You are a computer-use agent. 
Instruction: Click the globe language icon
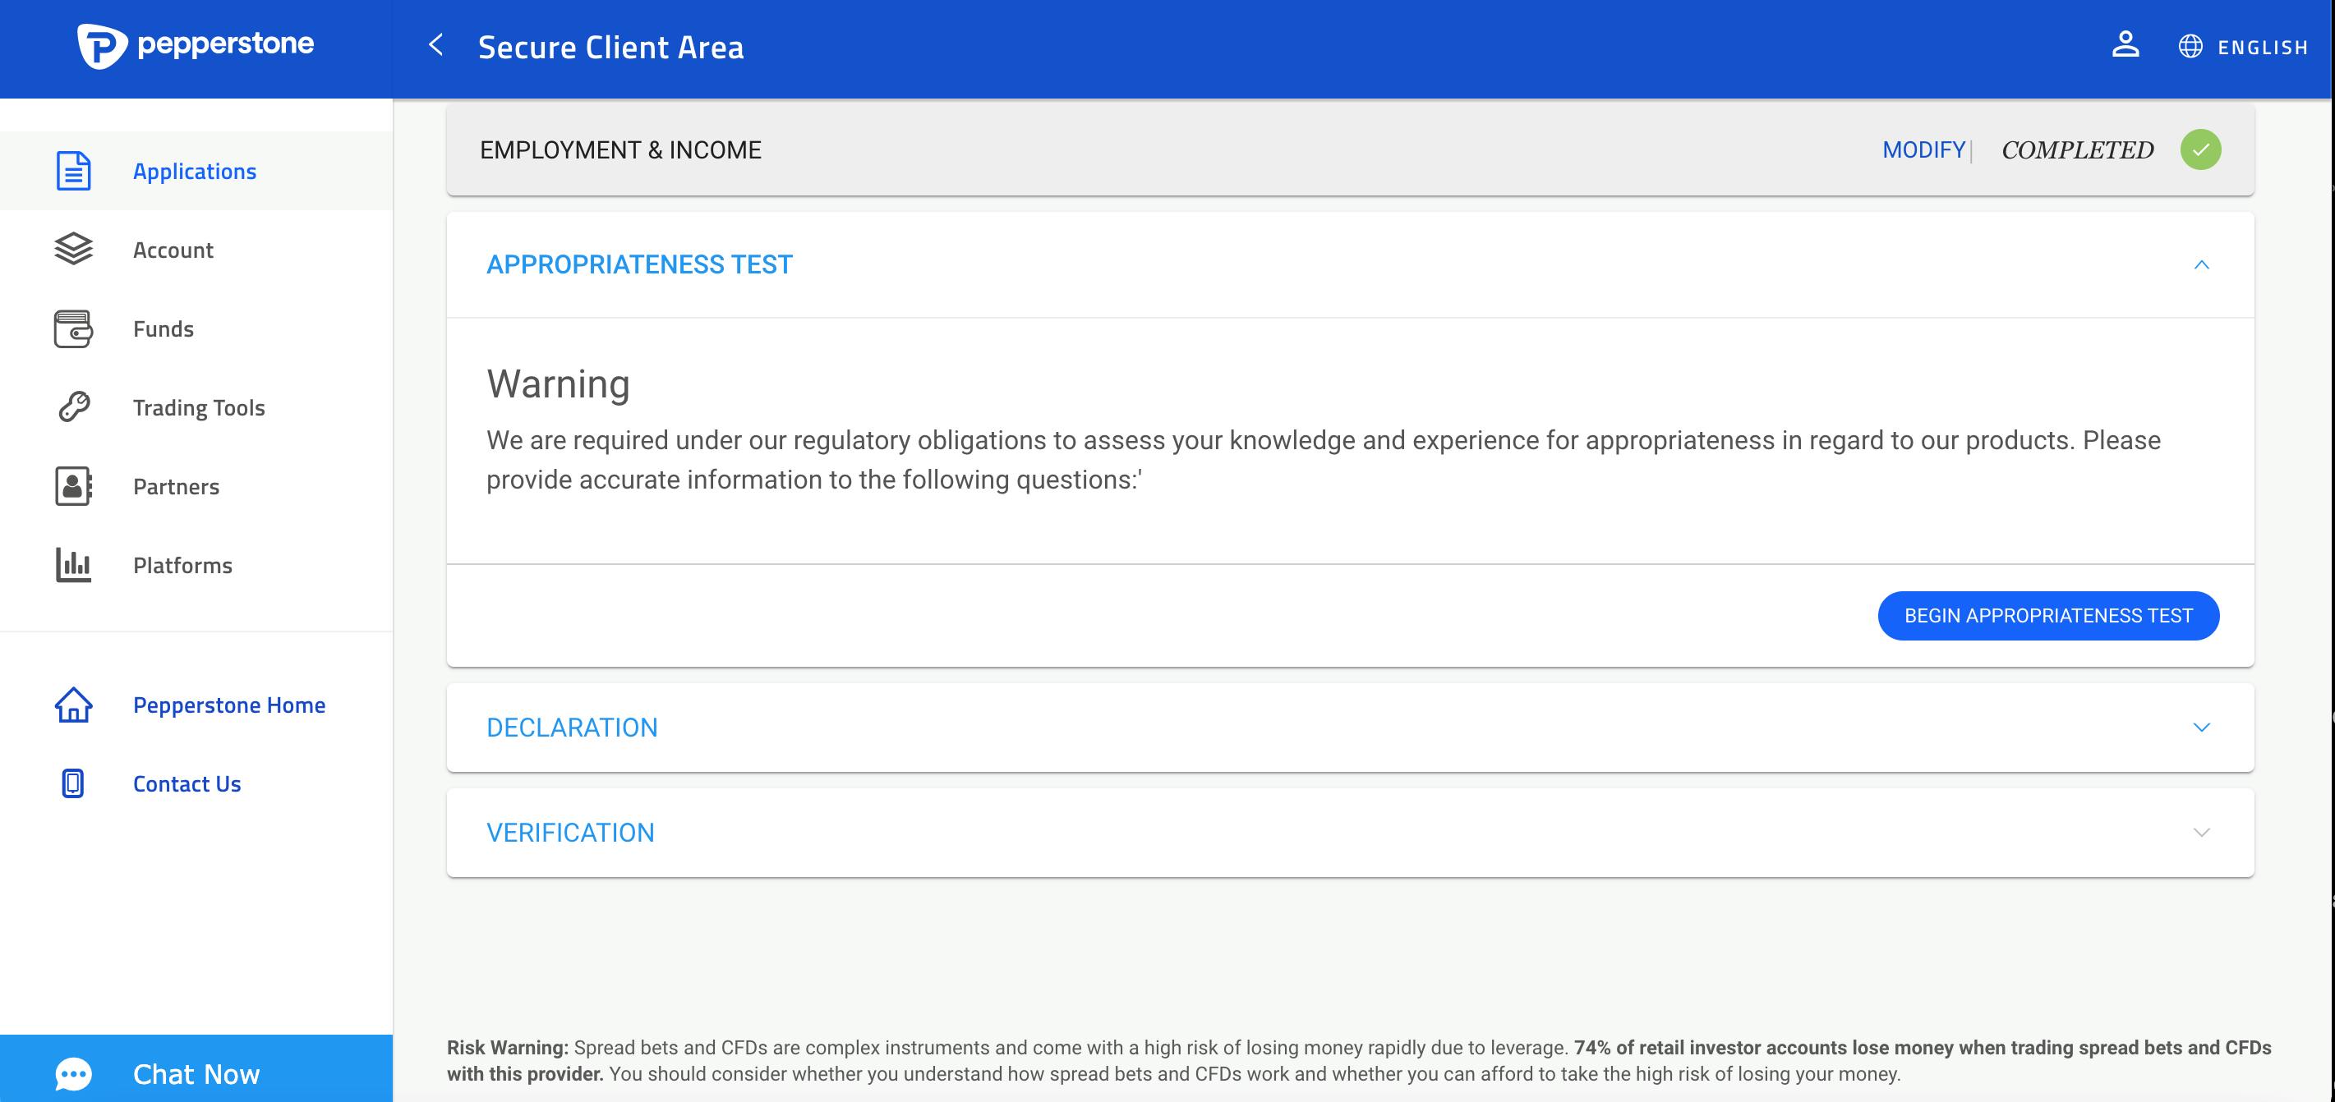[2190, 46]
